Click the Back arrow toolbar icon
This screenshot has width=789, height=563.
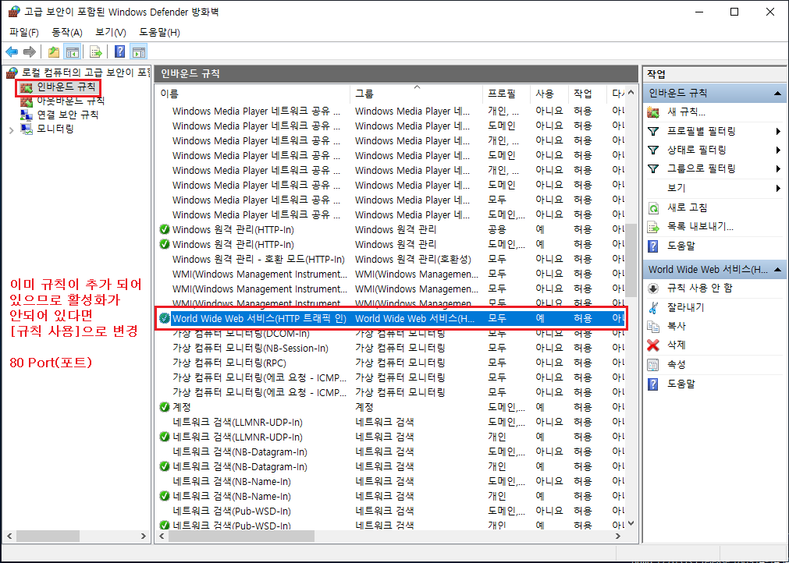(x=12, y=51)
